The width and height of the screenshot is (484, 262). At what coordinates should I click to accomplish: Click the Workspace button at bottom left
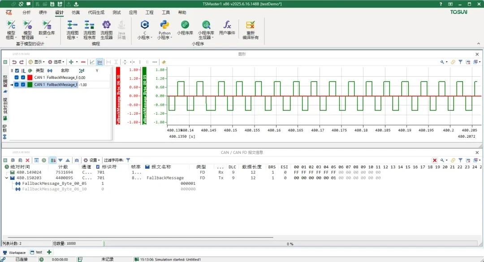coord(14,253)
